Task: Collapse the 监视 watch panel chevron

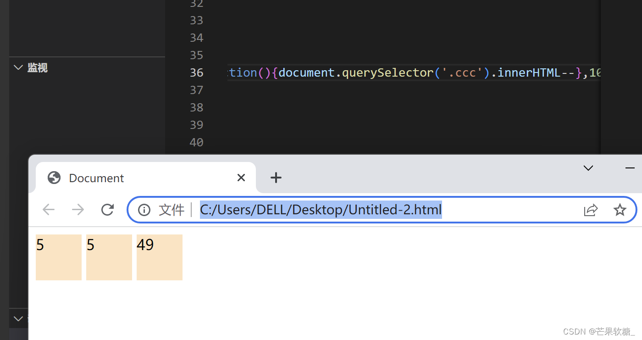Action: [18, 67]
